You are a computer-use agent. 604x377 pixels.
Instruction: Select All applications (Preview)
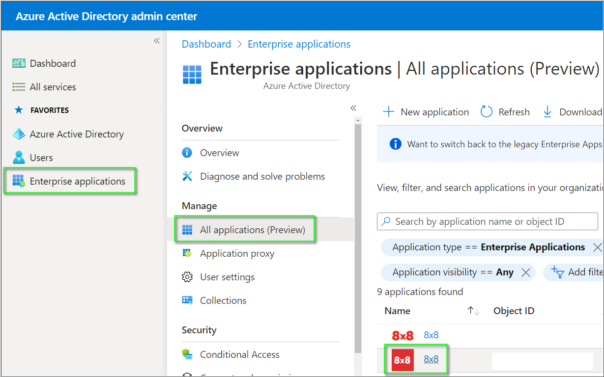click(x=253, y=230)
